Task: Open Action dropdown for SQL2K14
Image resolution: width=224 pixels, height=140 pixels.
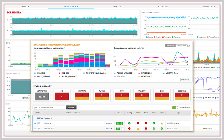Action: pyautogui.click(x=109, y=123)
